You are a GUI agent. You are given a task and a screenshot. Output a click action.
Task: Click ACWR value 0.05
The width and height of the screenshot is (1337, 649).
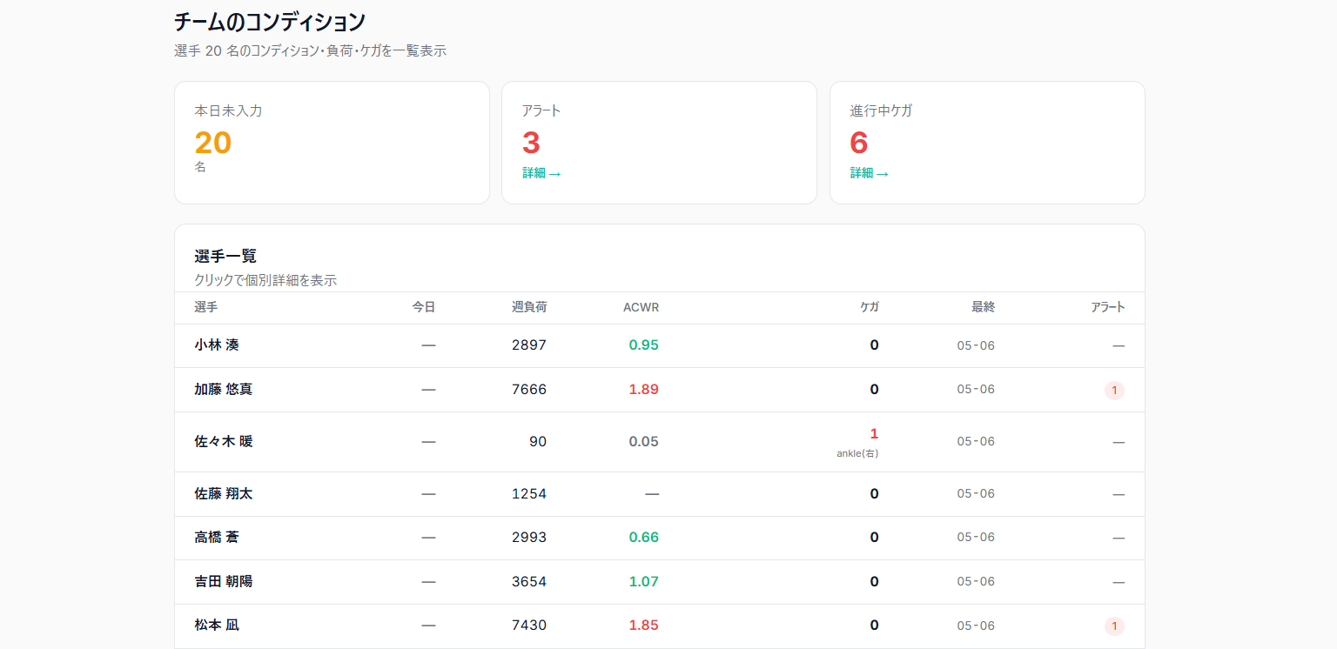644,442
